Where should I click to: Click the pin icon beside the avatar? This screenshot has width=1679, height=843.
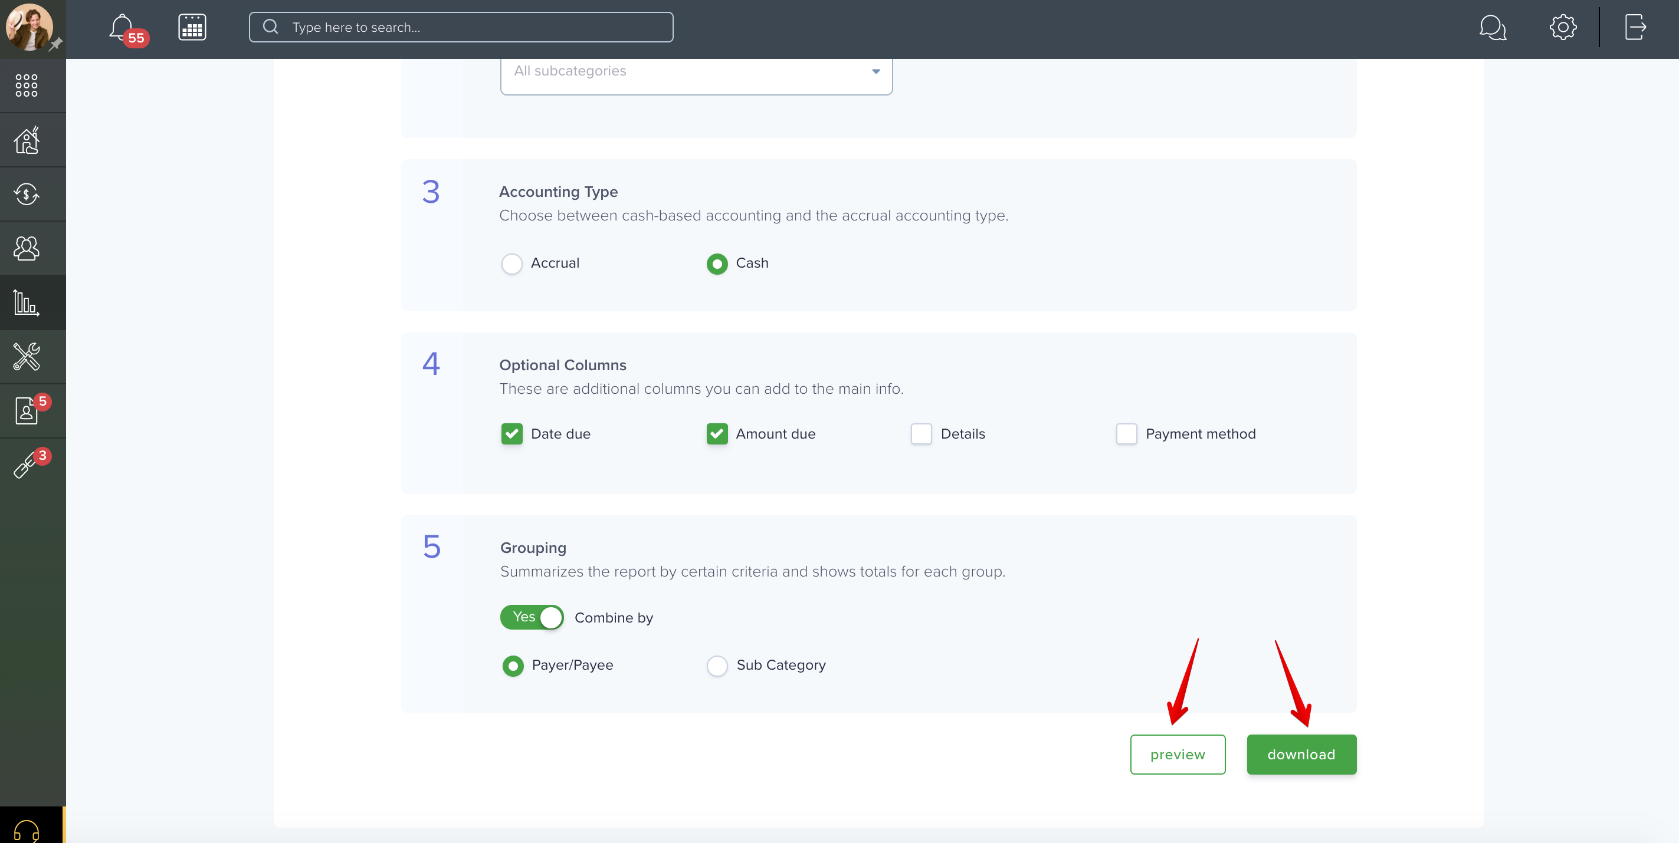(56, 44)
